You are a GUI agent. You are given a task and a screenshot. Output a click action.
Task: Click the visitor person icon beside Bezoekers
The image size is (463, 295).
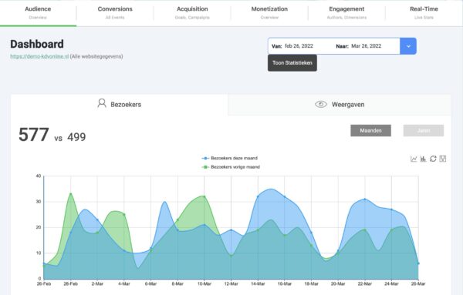coord(102,103)
